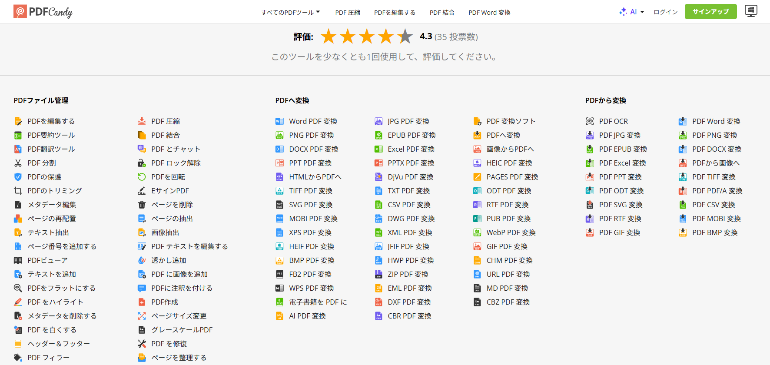Click the chat icon for PDF とチャット

(142, 149)
